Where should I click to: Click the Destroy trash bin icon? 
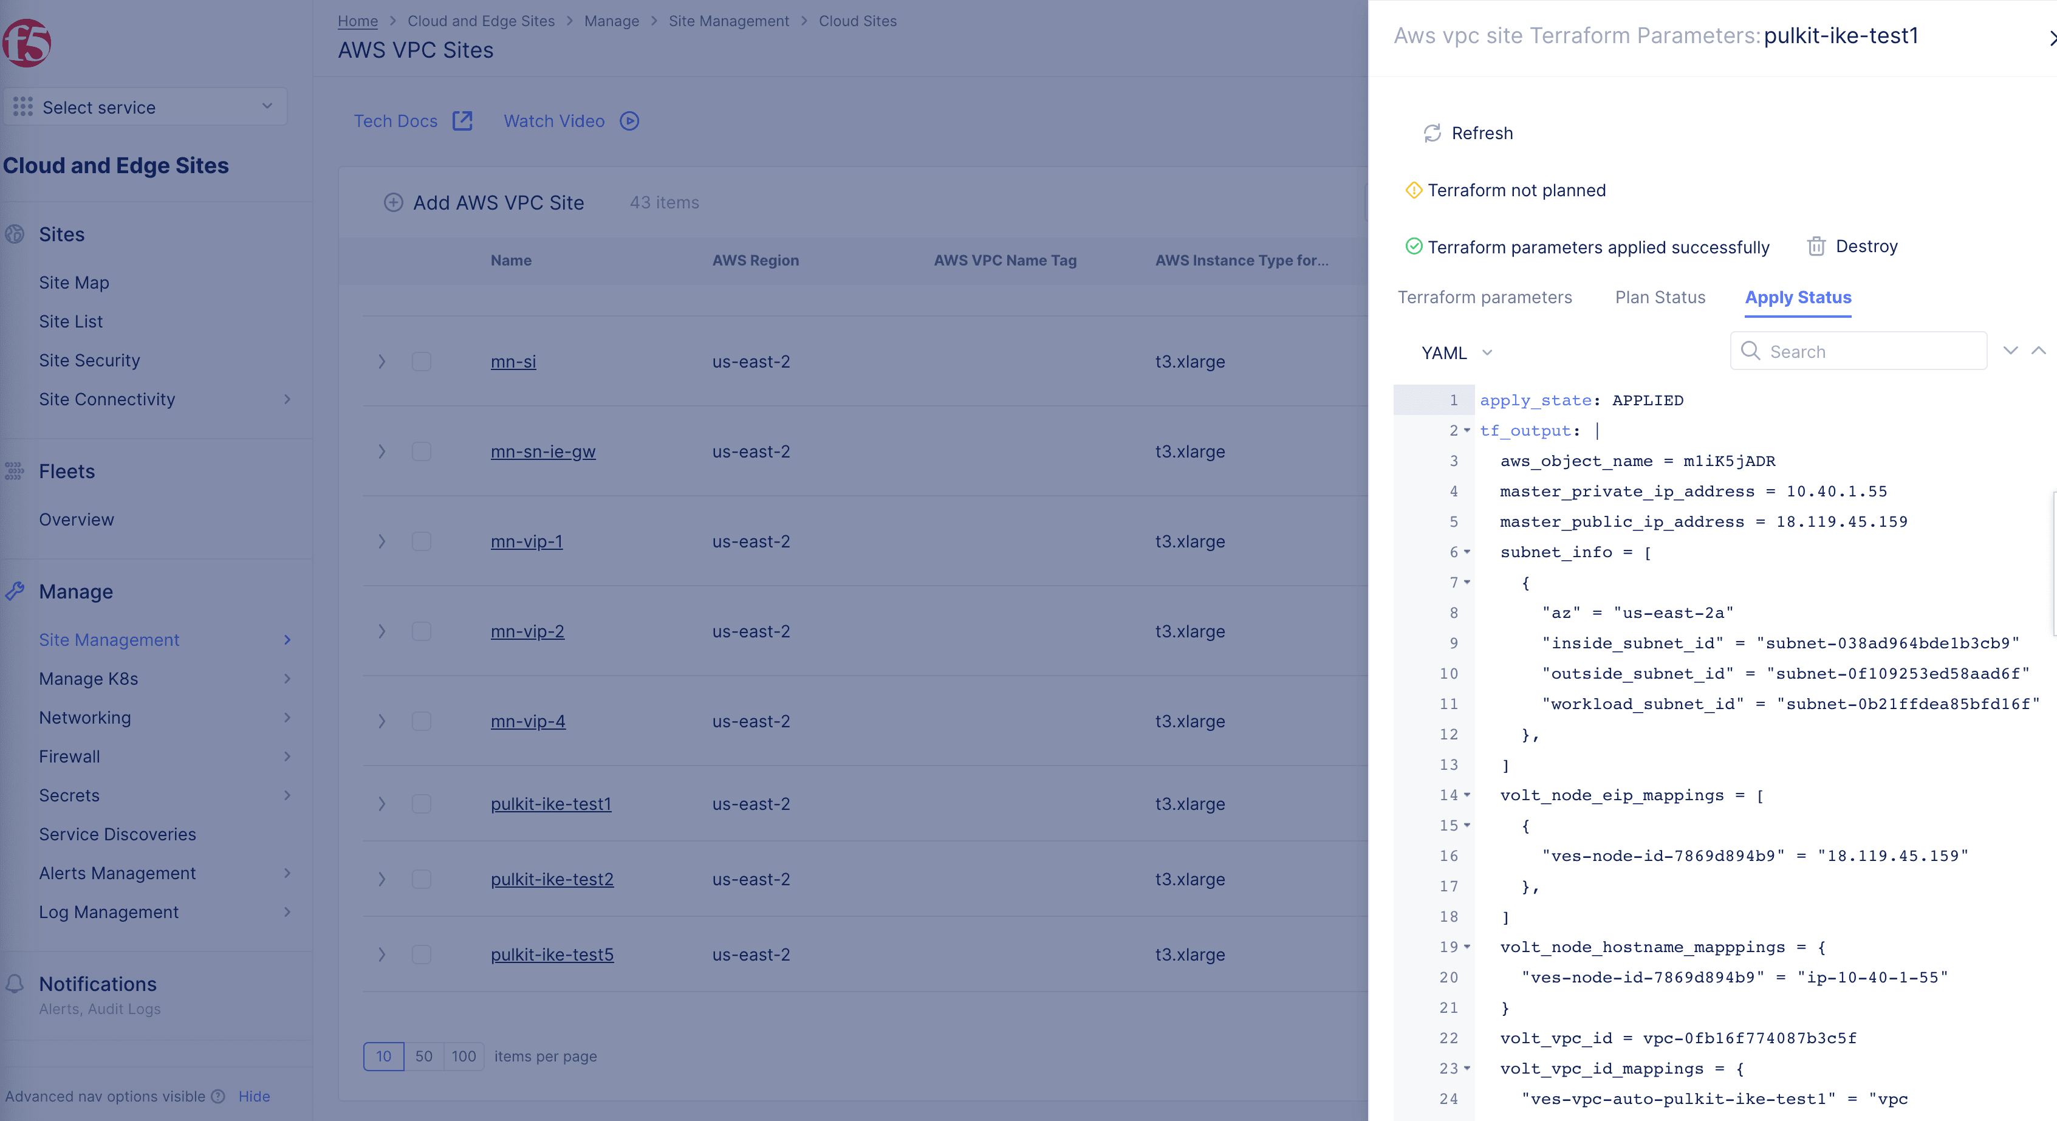point(1816,245)
